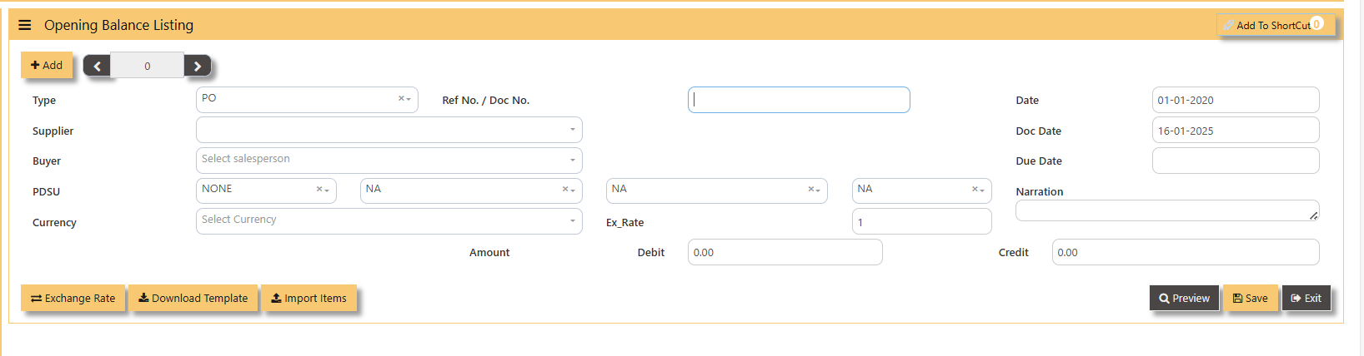Click the Import Items button

pos(308,298)
